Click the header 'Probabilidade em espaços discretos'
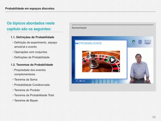The width and height of the screenshot is (161, 121). pos(30,9)
